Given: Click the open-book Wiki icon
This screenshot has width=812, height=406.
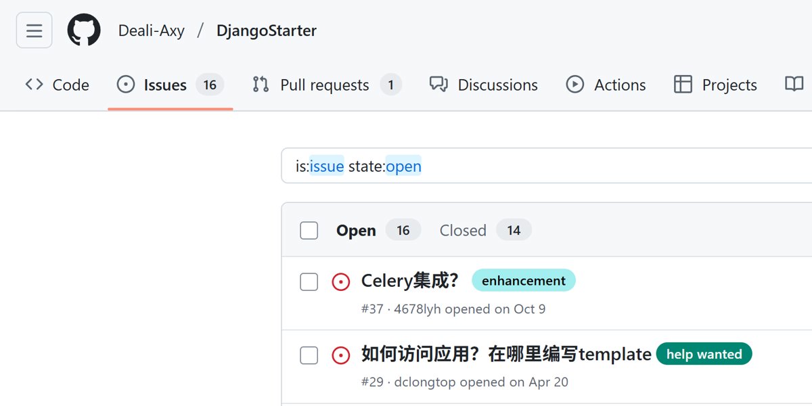Looking at the screenshot, I should coord(794,85).
